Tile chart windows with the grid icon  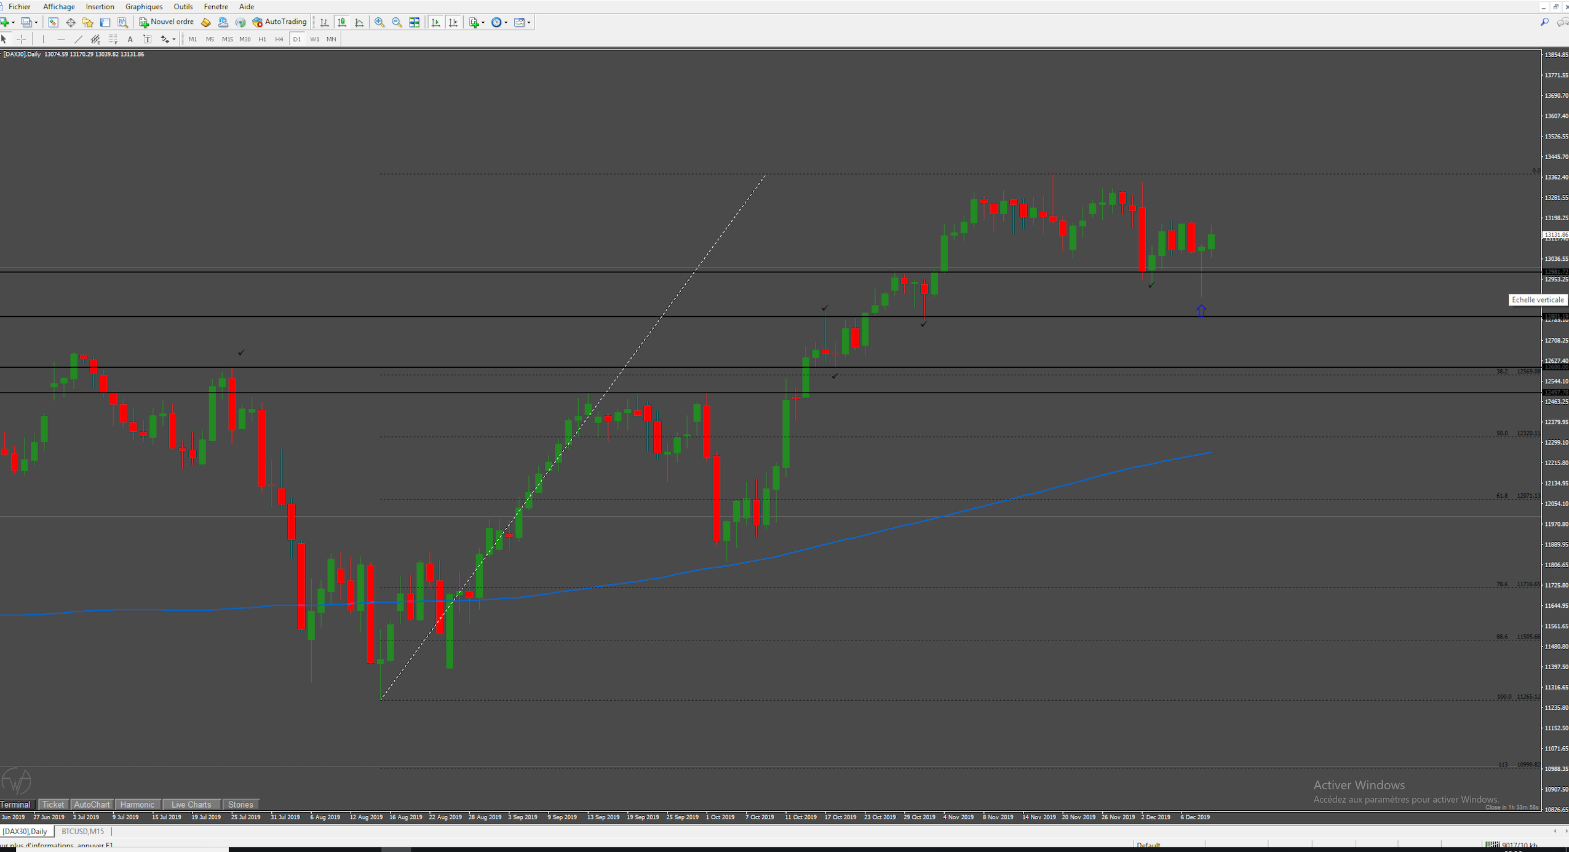[415, 22]
